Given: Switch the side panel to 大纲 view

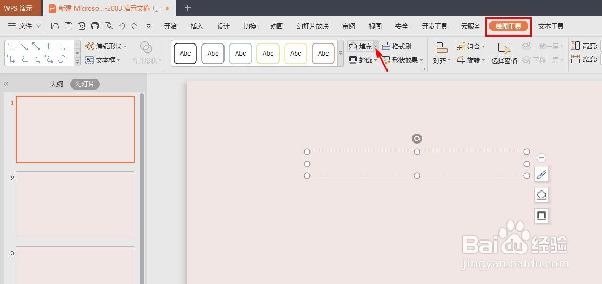Looking at the screenshot, I should coord(56,84).
